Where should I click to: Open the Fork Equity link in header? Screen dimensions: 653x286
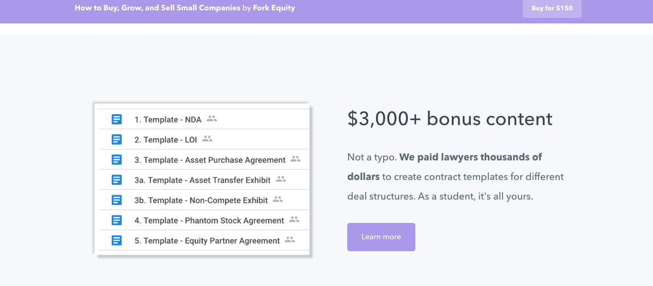tap(274, 8)
